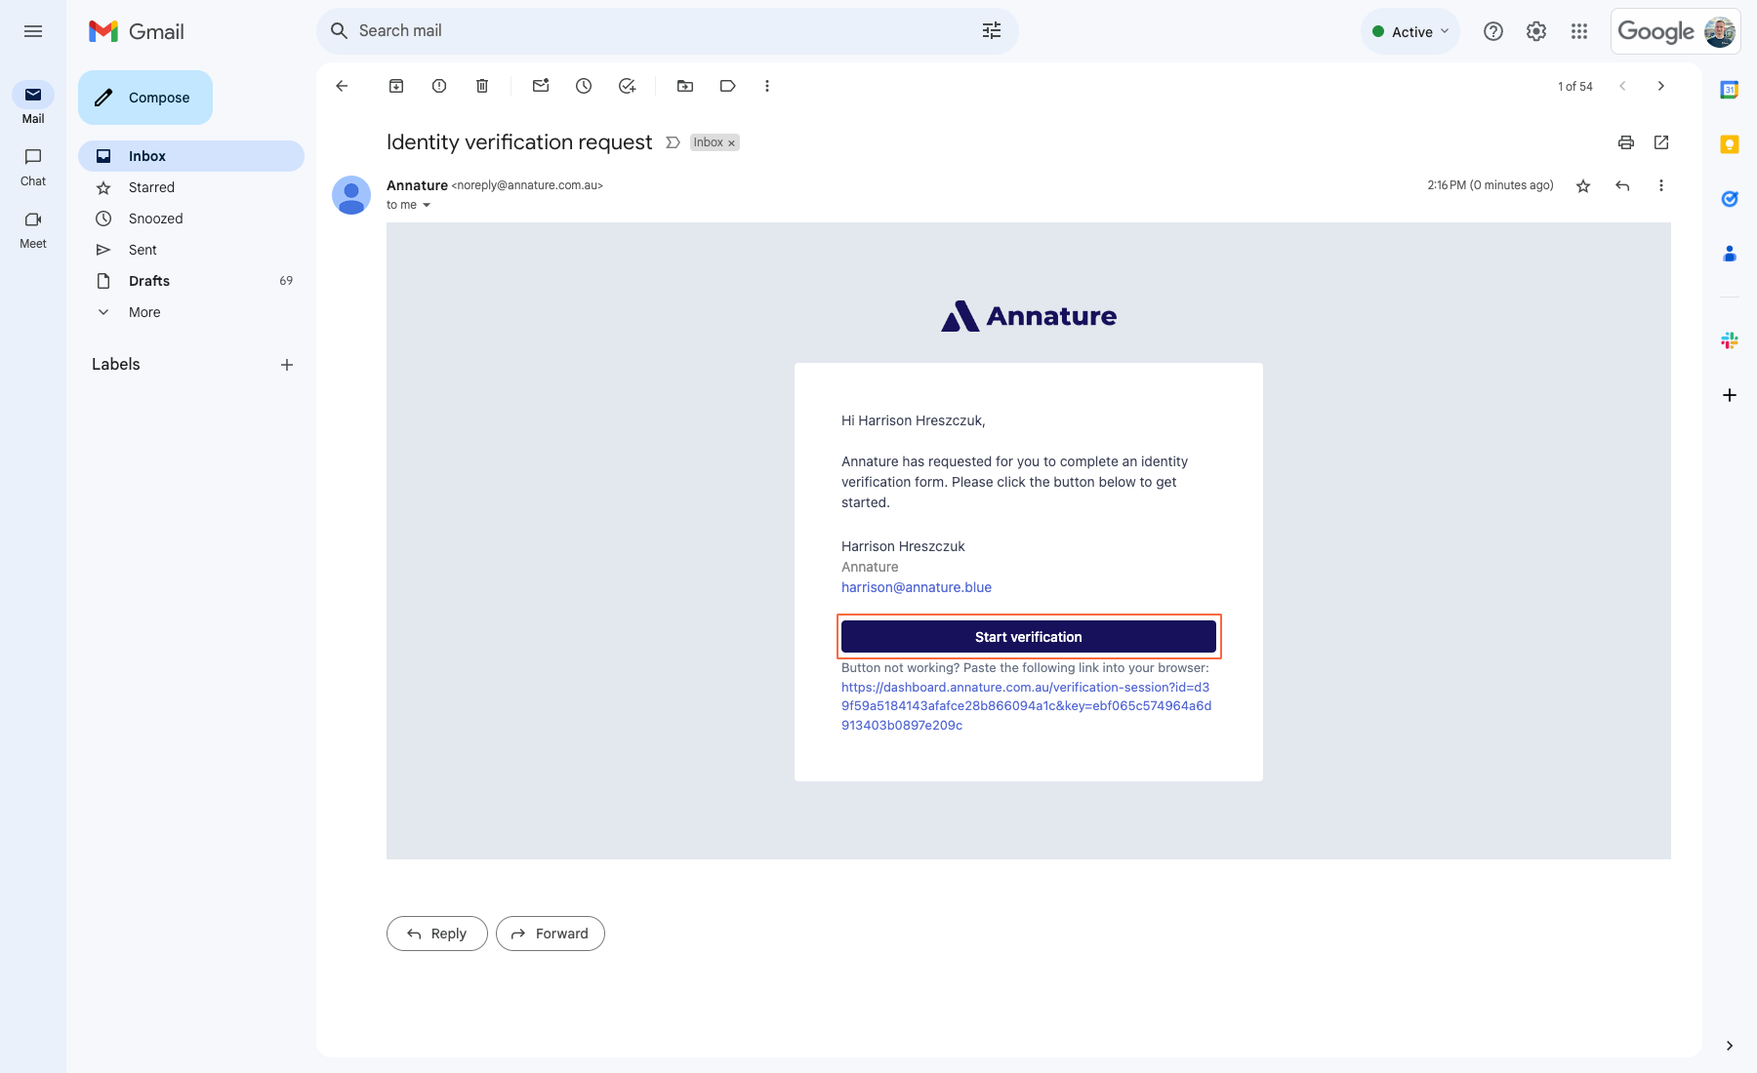Archive the open email
Image resolution: width=1757 pixels, height=1073 pixels.
(x=396, y=86)
